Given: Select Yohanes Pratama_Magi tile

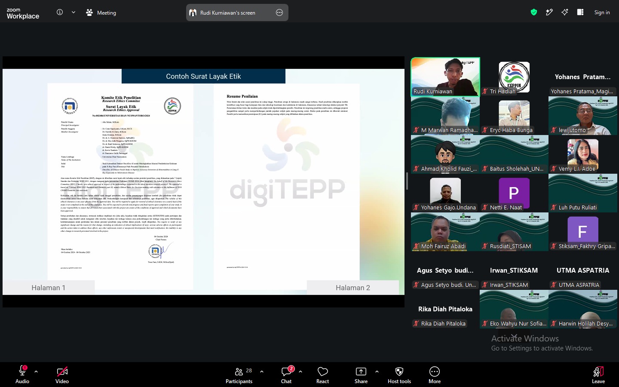Looking at the screenshot, I should pos(583,77).
